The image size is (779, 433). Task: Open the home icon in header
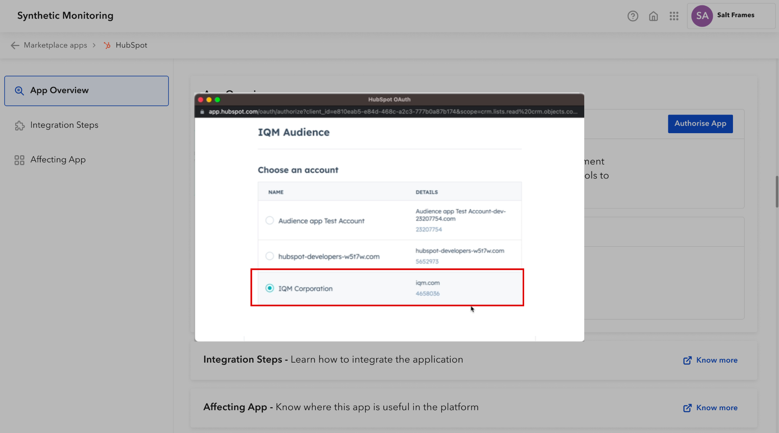(653, 16)
